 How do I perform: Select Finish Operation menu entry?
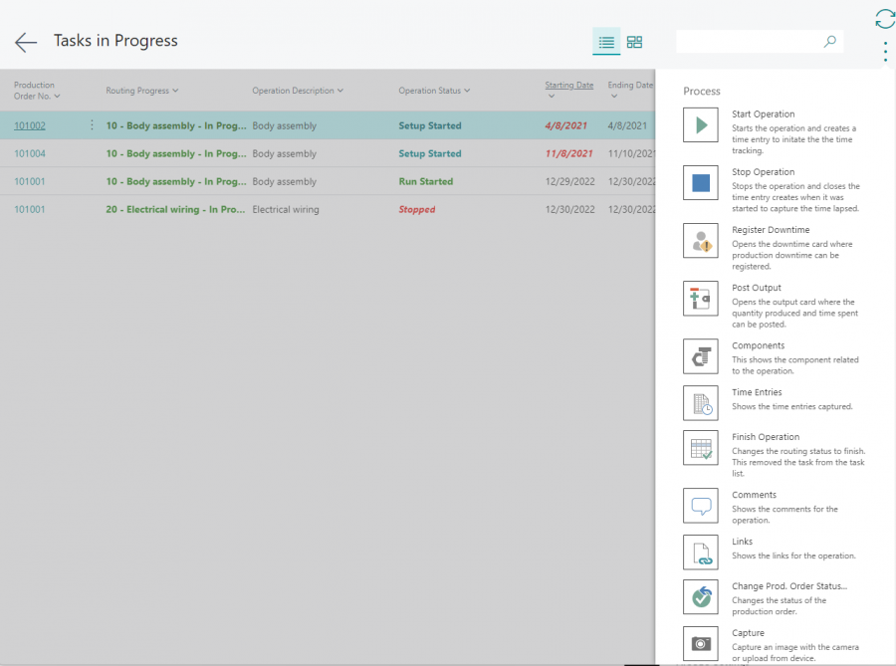coord(775,454)
